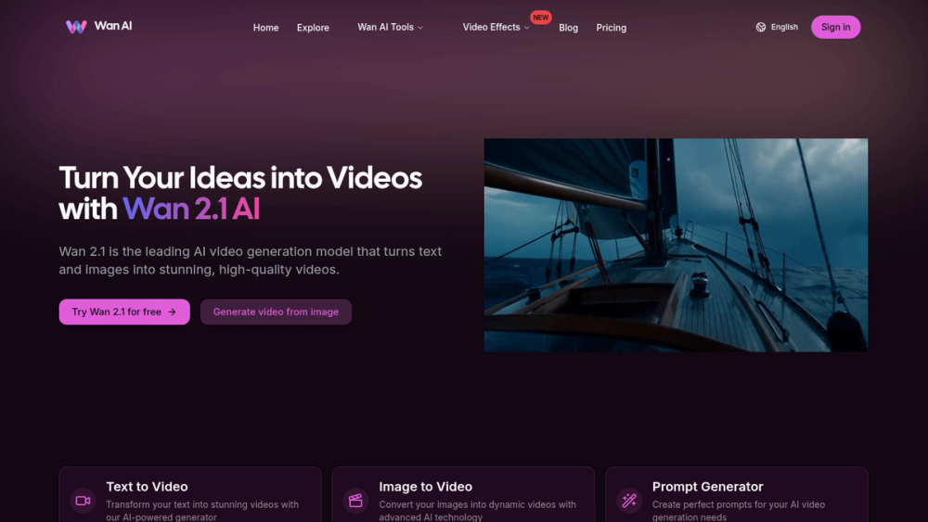Click the Wan AI logo icon

point(76,27)
